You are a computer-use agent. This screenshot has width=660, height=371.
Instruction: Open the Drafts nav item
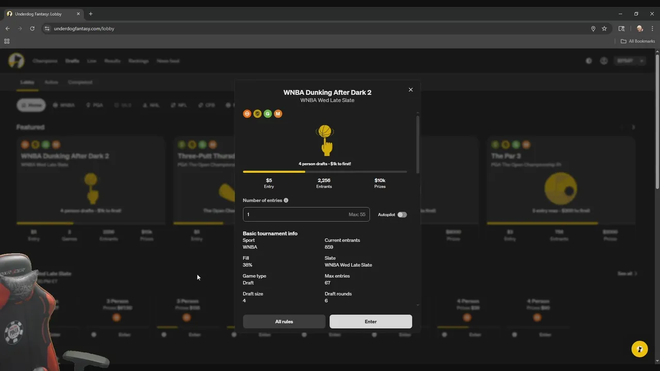(x=72, y=61)
